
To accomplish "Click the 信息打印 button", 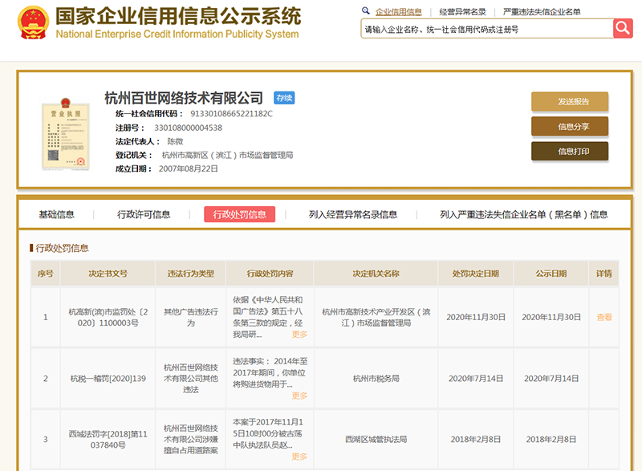I will click(x=570, y=152).
